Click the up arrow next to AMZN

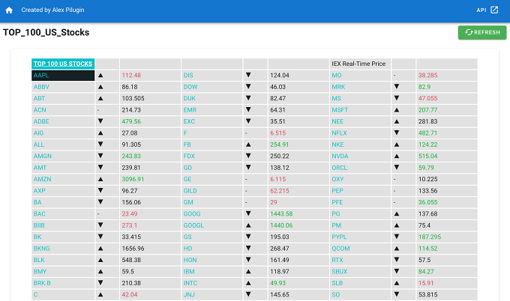click(x=100, y=179)
